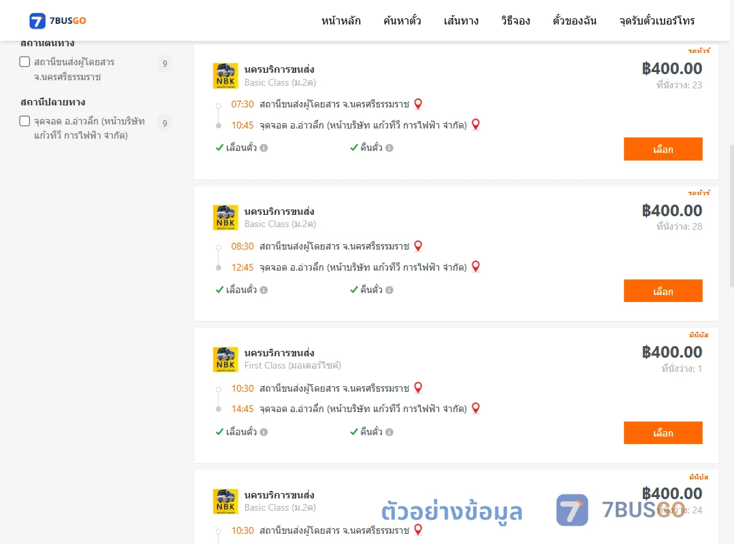Open map pin next to 12:45 arrival stop
734x544 pixels.
click(x=476, y=267)
